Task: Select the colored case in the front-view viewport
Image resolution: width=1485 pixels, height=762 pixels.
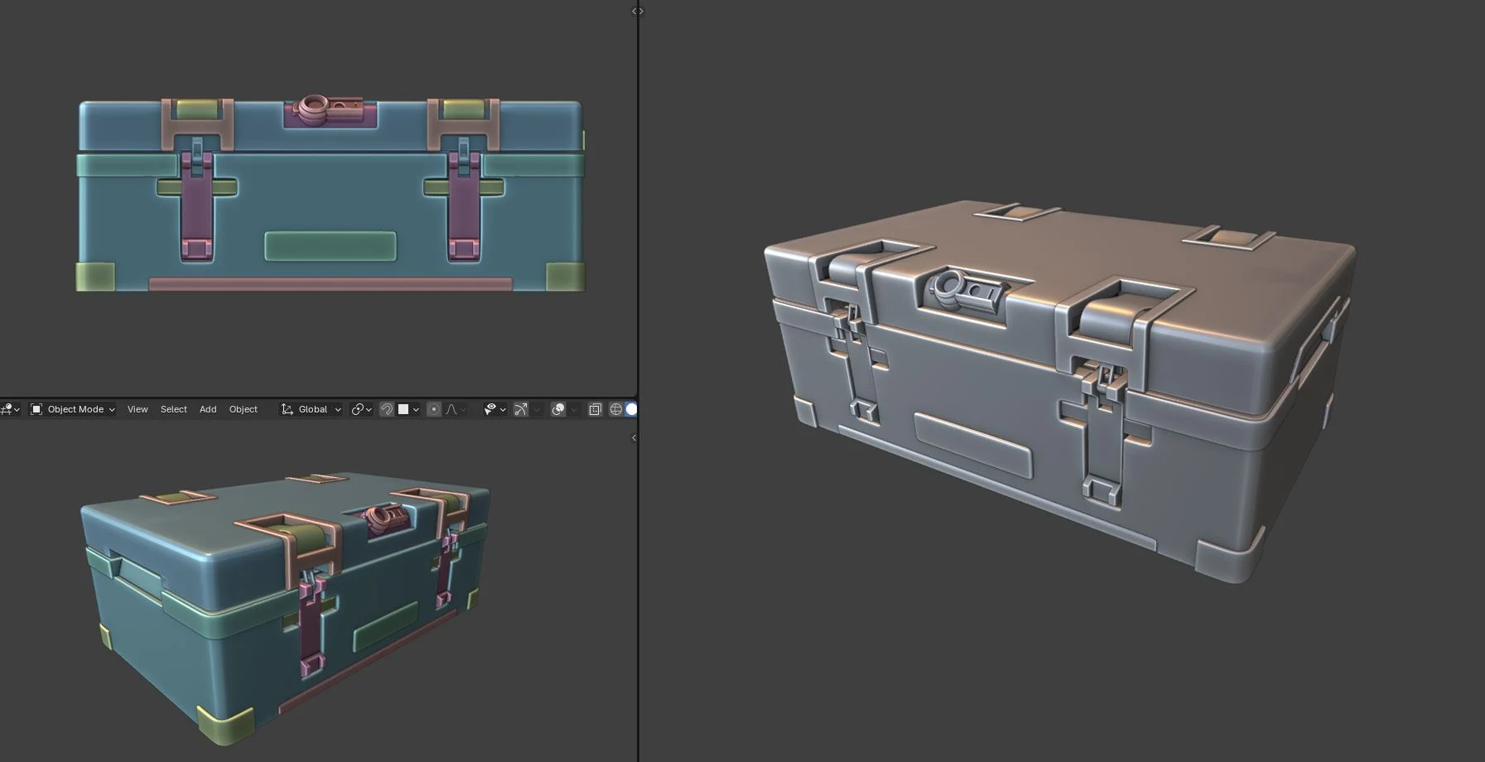Action: 330,194
